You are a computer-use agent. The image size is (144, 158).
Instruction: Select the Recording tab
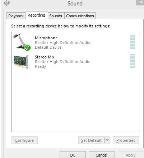pyautogui.click(x=37, y=15)
